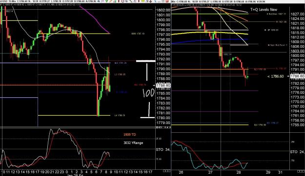Click date '27' on right chart axis
The image size is (305, 176).
(x=210, y=172)
